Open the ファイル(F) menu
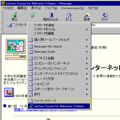 click(8, 8)
